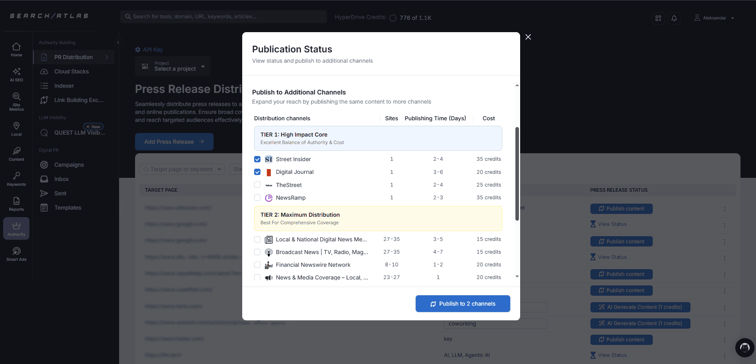Open the Keywords sidebar icon
756x364 pixels.
(x=16, y=179)
